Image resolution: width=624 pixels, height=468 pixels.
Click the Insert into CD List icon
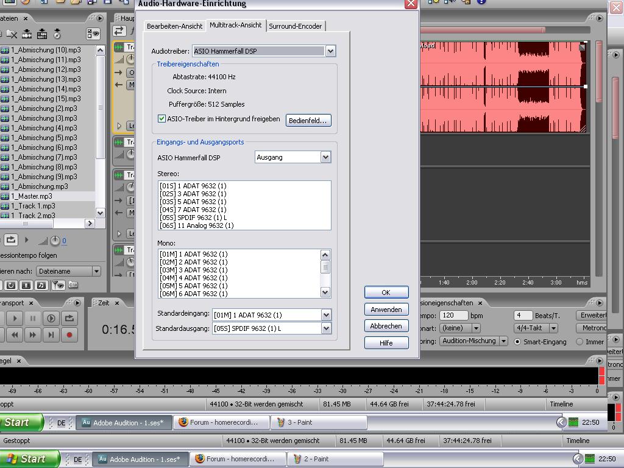coord(57,34)
